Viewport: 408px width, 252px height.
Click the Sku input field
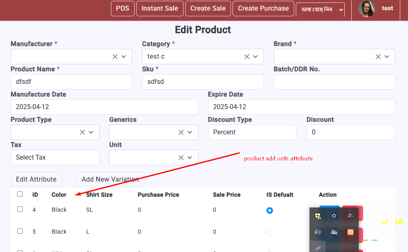coord(203,82)
